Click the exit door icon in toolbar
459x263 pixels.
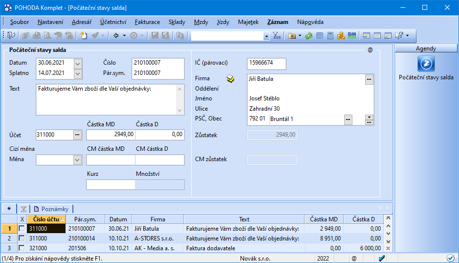coord(11,36)
